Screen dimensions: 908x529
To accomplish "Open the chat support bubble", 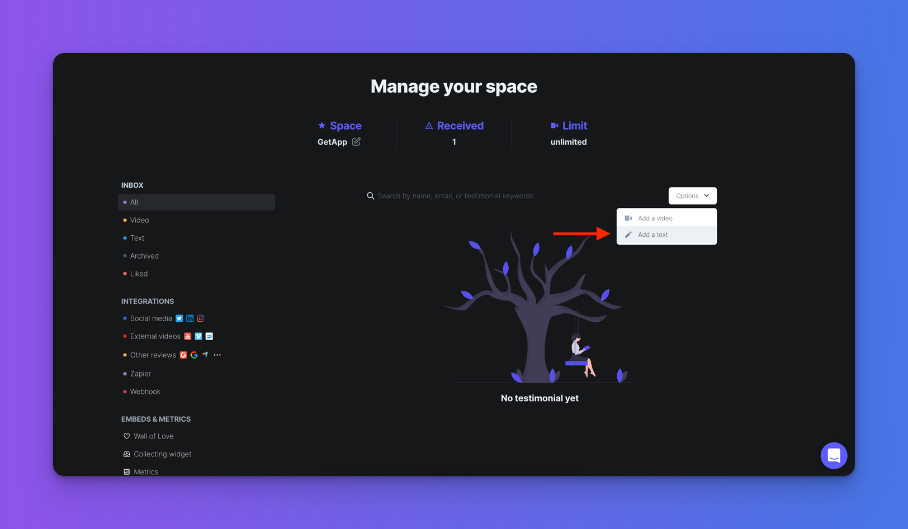I will (834, 455).
